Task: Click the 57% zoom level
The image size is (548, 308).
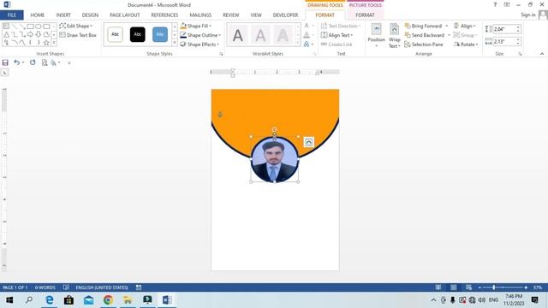Action: [538, 287]
